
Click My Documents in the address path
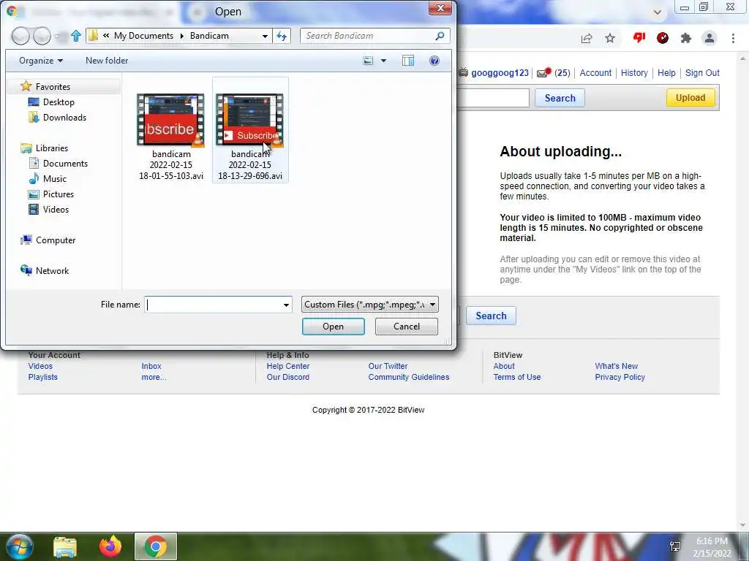pyautogui.click(x=143, y=36)
